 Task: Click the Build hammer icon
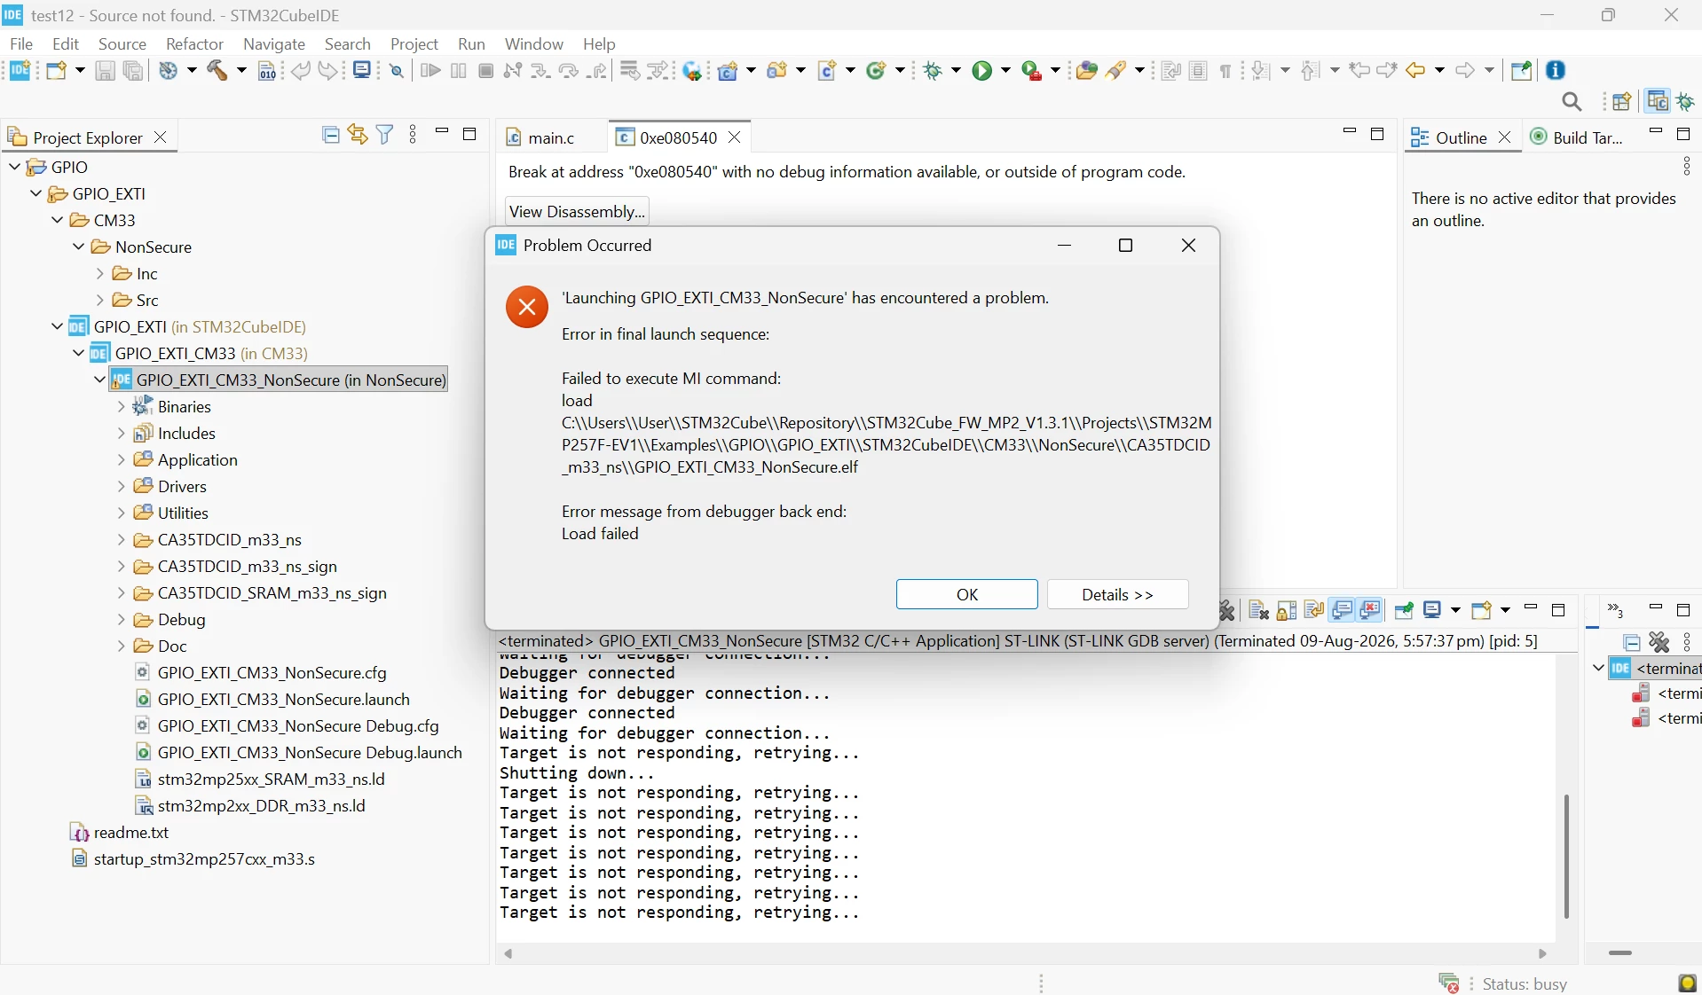click(217, 71)
